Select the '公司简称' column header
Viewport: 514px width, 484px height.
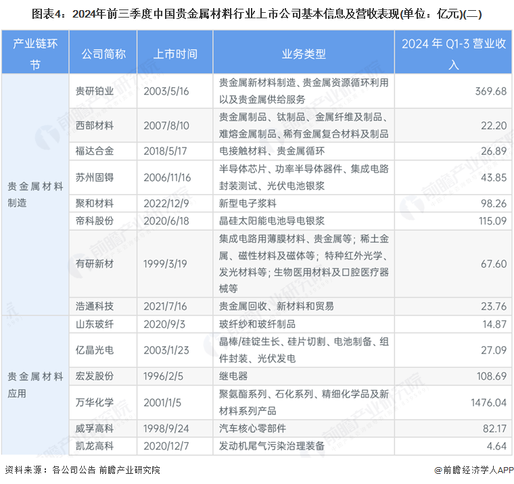[x=103, y=52]
